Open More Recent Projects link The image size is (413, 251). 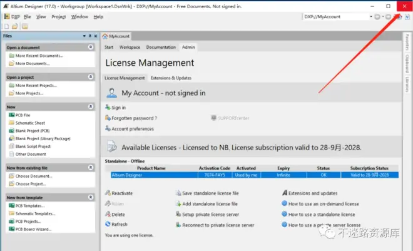click(36, 85)
